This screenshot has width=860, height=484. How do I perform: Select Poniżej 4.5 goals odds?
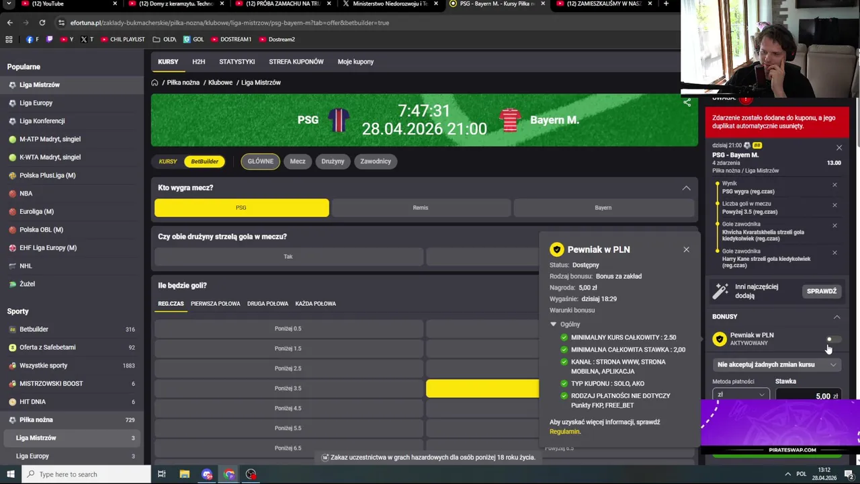(x=289, y=408)
